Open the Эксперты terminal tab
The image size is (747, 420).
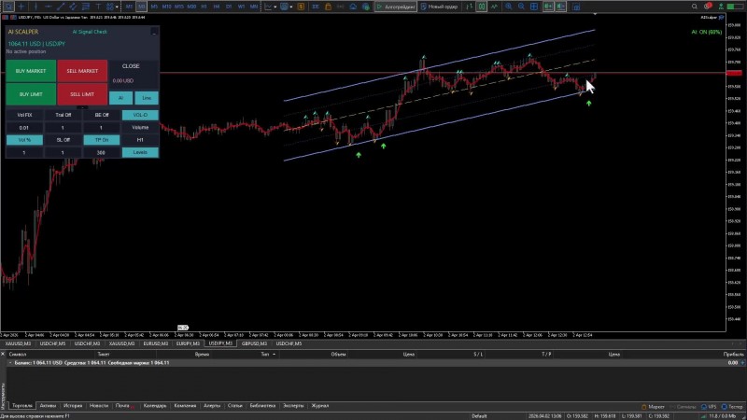click(293, 406)
